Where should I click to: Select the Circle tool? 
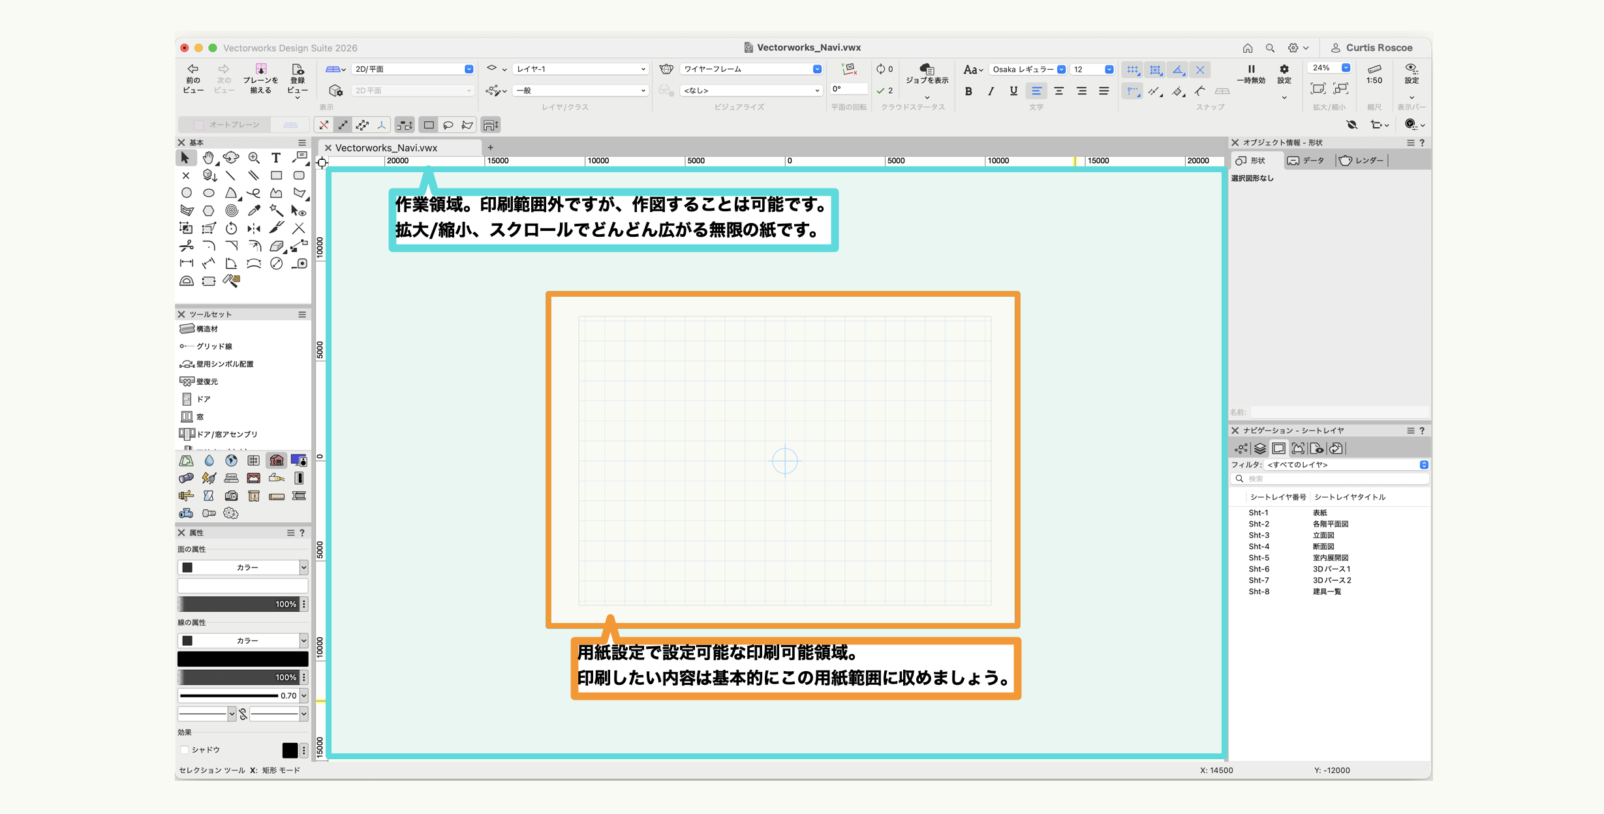tap(187, 193)
